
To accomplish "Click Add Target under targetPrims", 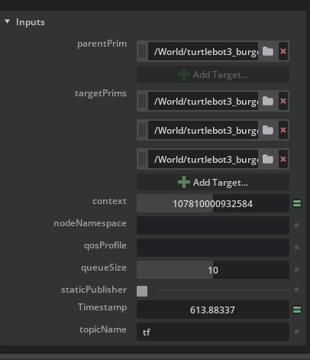I will click(x=213, y=182).
